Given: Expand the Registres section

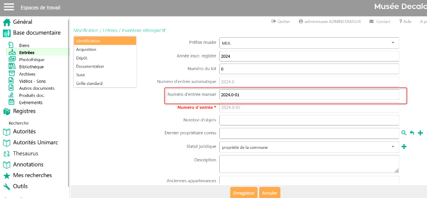Looking at the screenshot, I should point(24,111).
